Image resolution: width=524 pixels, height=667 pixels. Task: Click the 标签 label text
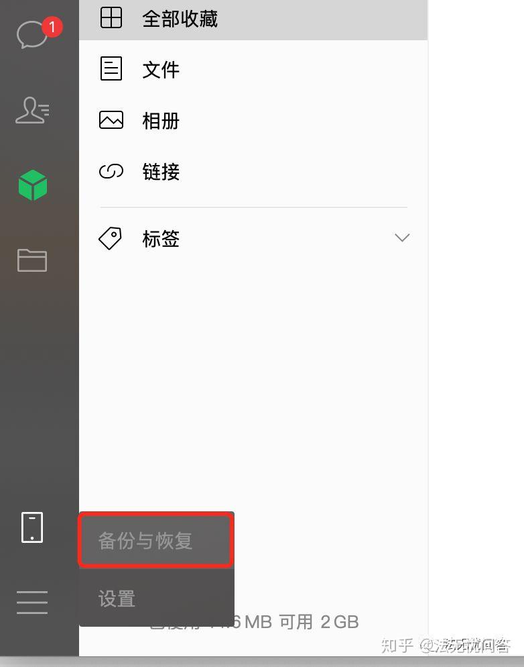point(161,239)
